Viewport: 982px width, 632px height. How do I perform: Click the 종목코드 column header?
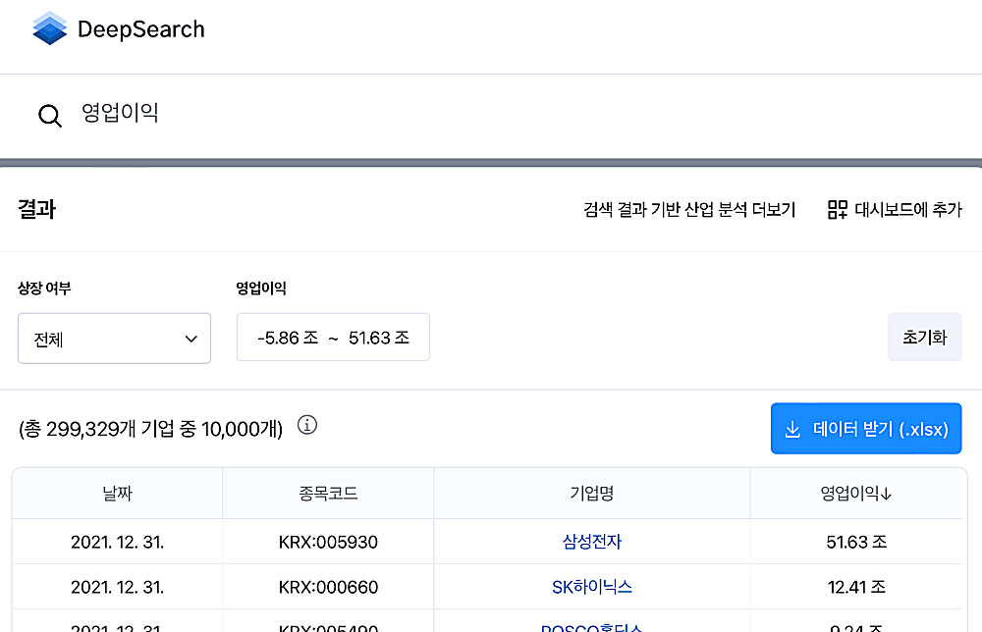tap(328, 494)
